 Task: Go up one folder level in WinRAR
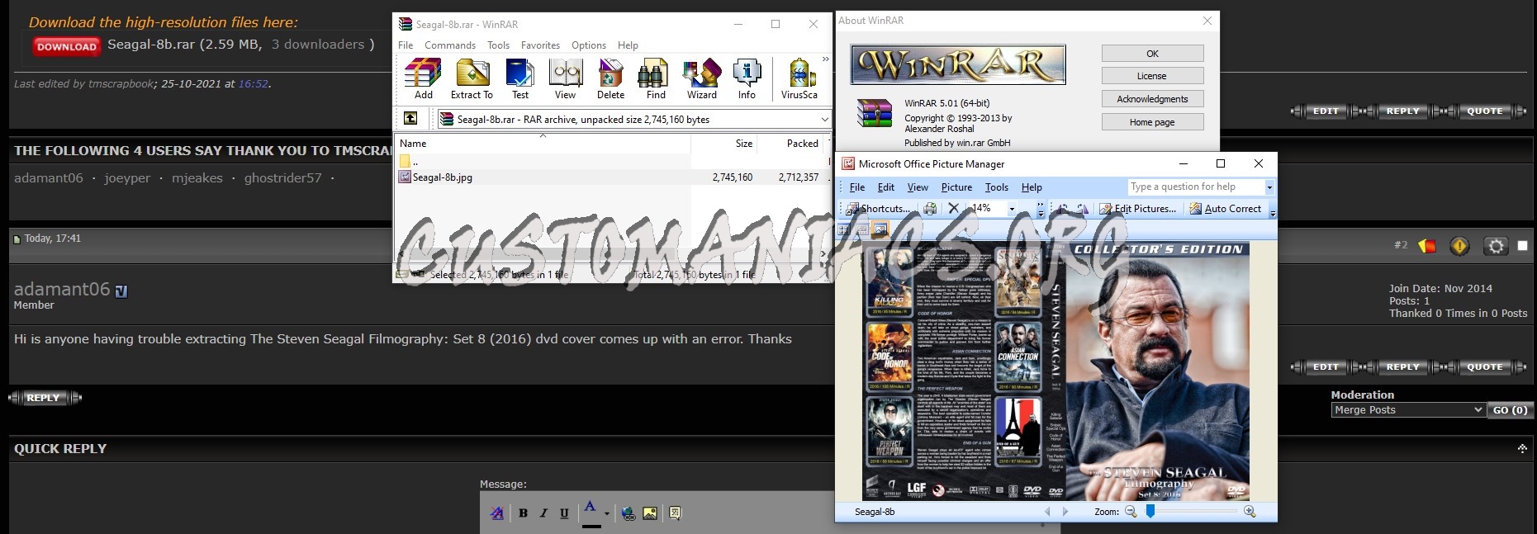(x=410, y=119)
